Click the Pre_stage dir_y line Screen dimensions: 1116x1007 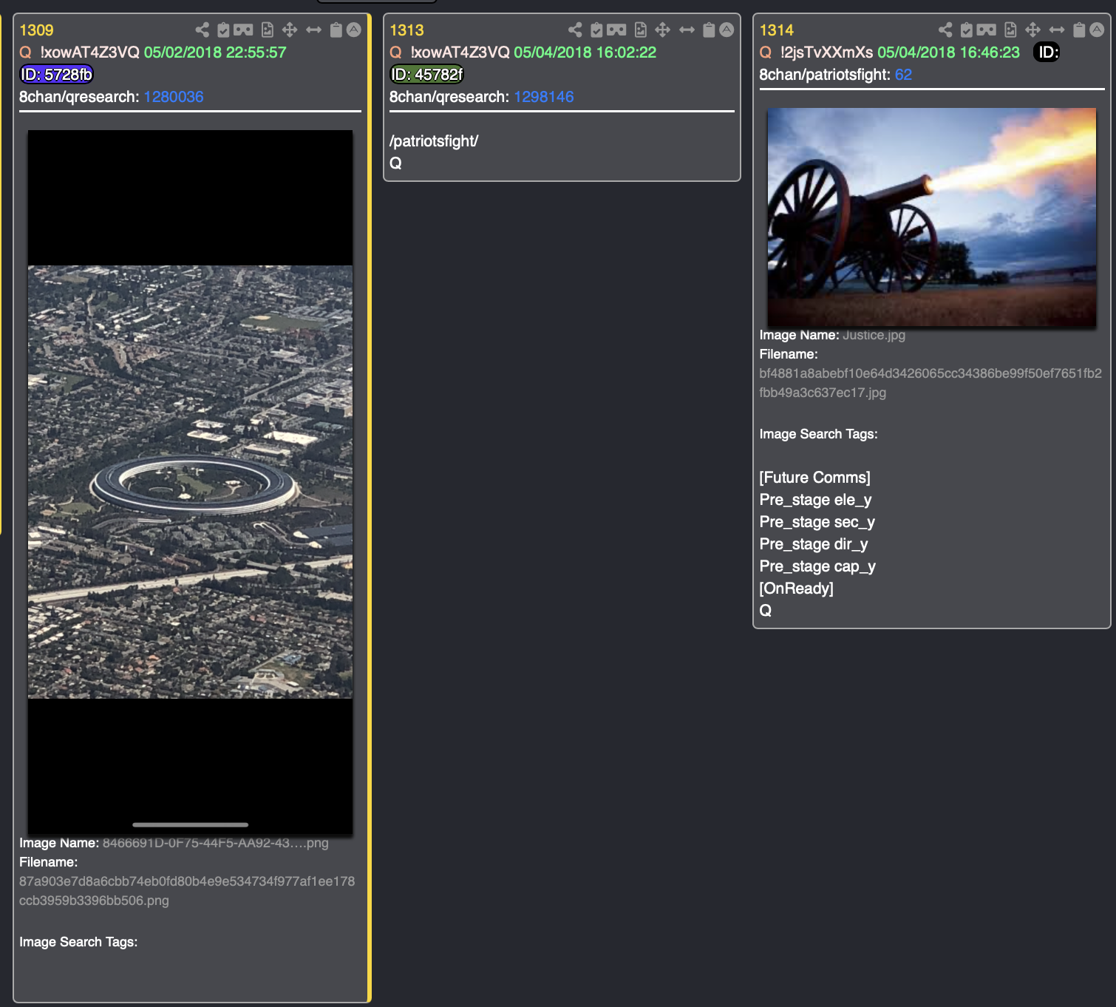tap(814, 544)
